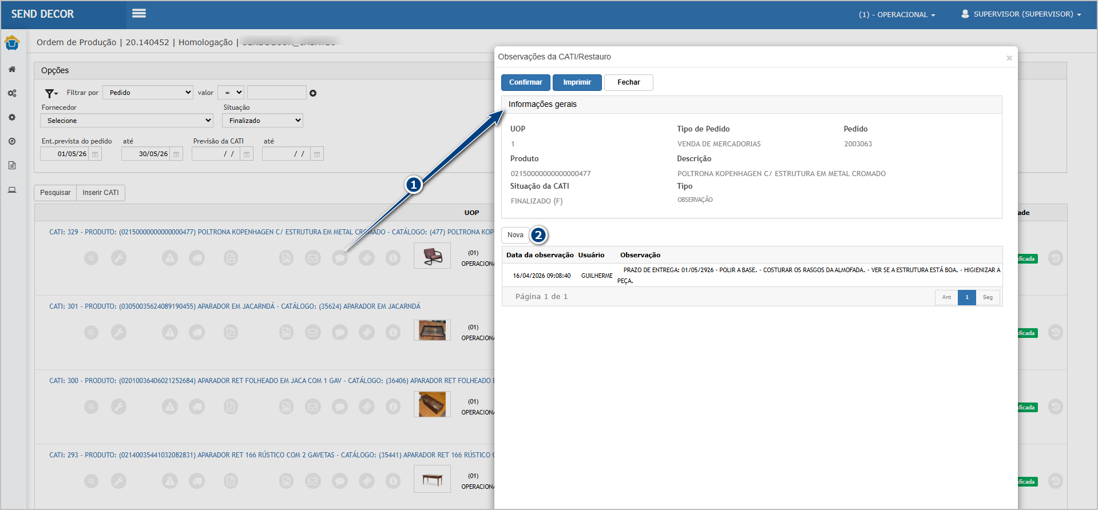Screen dimensions: 1098x510
Task: Click the speech bubble observations icon on CATI 329
Action: pyautogui.click(x=340, y=258)
